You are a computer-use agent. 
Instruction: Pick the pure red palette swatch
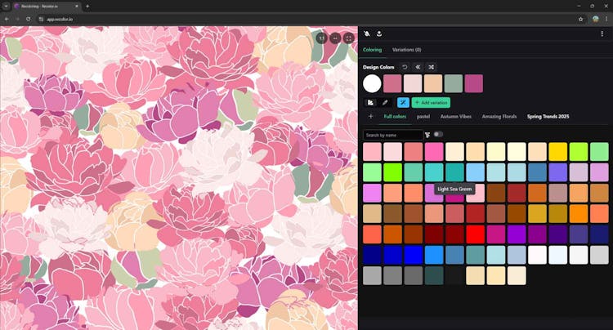476,234
